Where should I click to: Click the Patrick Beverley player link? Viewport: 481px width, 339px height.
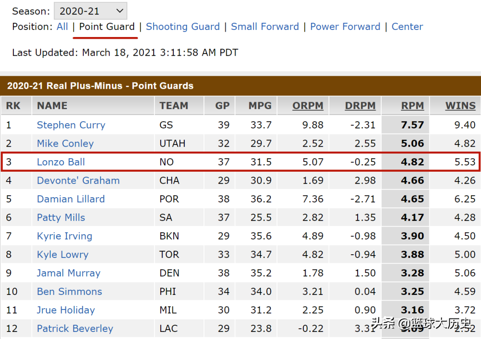tap(75, 329)
